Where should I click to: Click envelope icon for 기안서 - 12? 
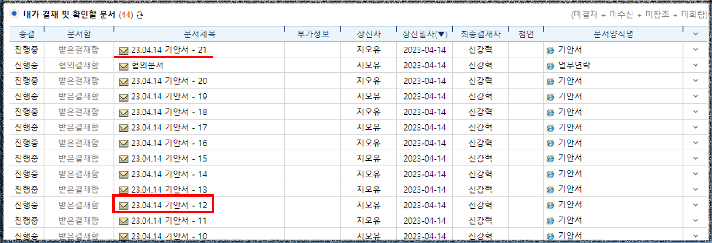(123, 206)
